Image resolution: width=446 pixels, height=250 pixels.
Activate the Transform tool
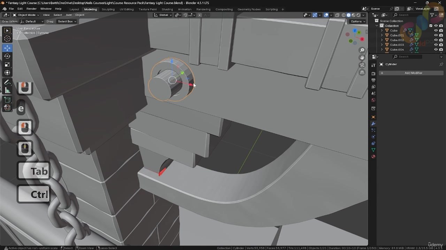[x=7, y=73]
